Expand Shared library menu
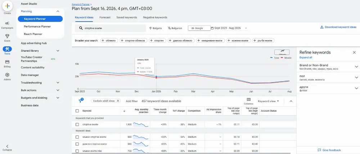This screenshot has height=154, width=360. [x=58, y=51]
